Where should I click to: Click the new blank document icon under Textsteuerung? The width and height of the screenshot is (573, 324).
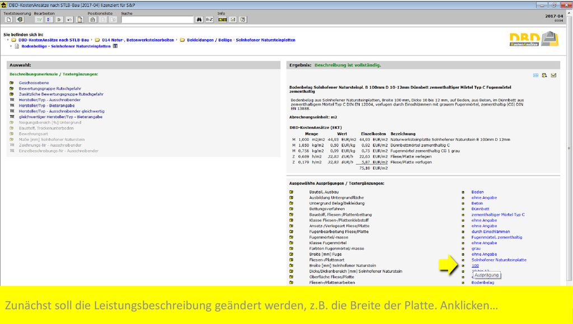[9, 20]
